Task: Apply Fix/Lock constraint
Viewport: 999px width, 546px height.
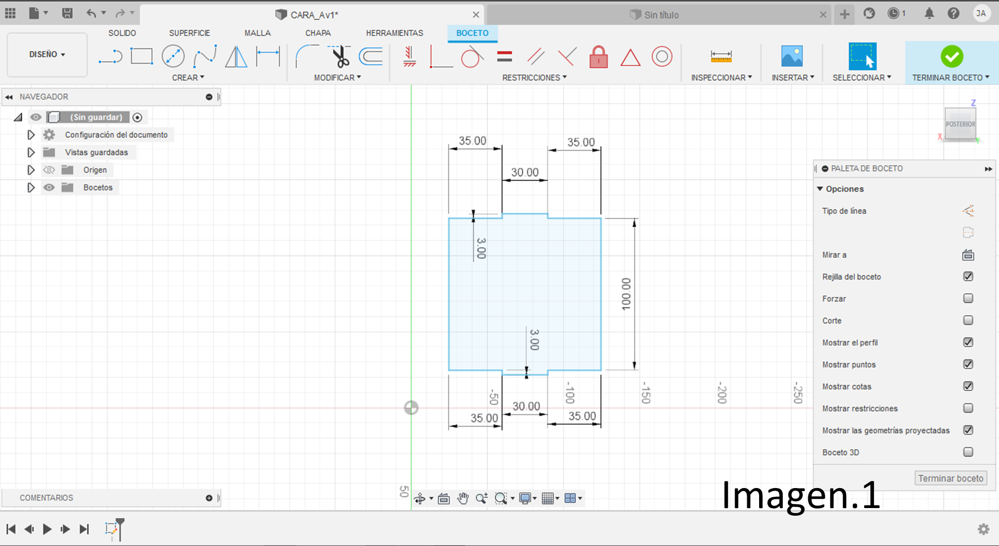Action: tap(598, 56)
